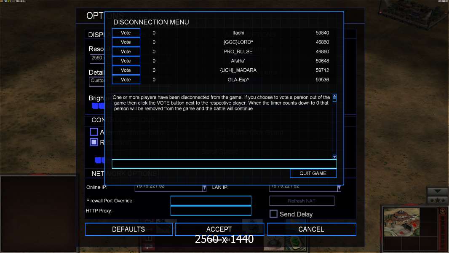Click the HTTP Proxy input field
The height and width of the screenshot is (253, 449).
(211, 211)
